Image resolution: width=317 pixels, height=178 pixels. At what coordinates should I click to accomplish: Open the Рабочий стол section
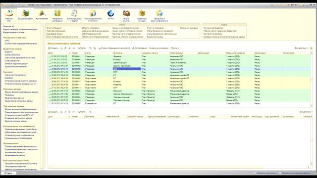[9, 15]
